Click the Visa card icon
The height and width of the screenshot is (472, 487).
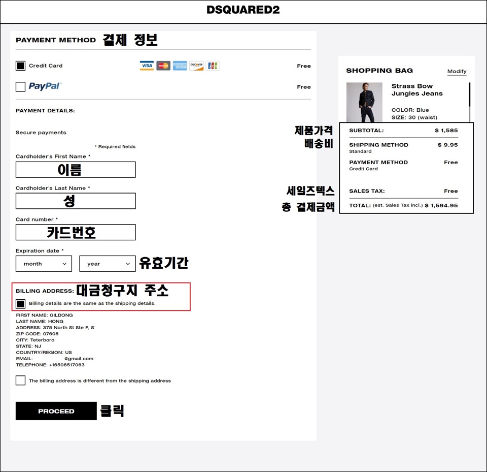click(147, 66)
